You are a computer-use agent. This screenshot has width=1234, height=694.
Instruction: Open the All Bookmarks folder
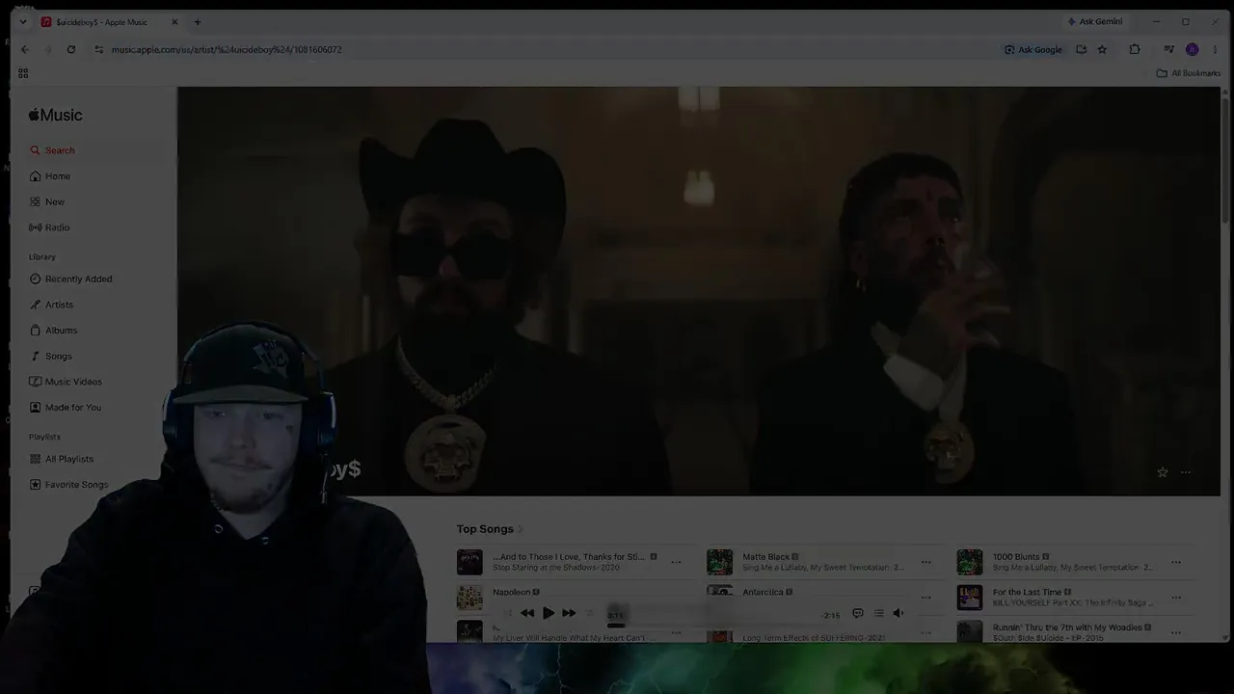coord(1189,73)
